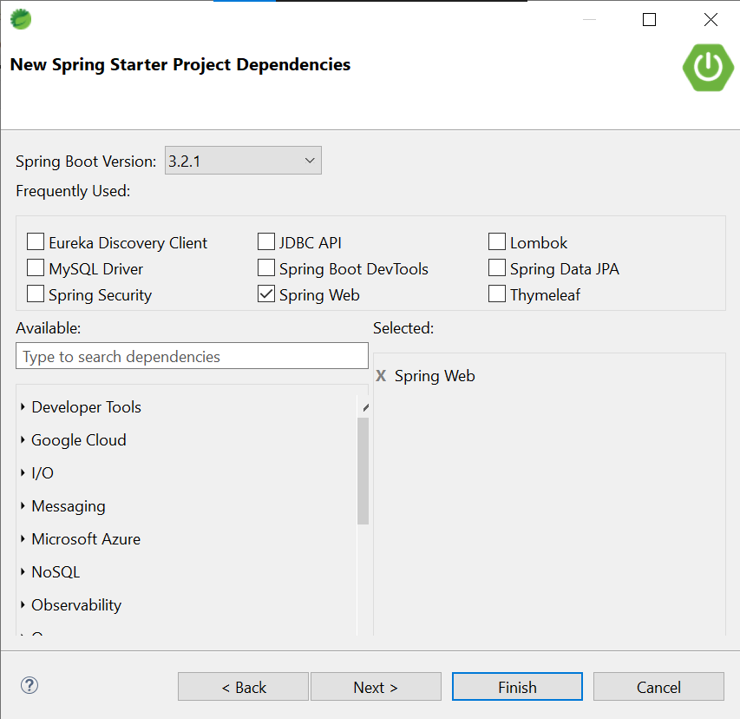
Task: Open Spring Boot Version dropdown
Action: pyautogui.click(x=243, y=161)
